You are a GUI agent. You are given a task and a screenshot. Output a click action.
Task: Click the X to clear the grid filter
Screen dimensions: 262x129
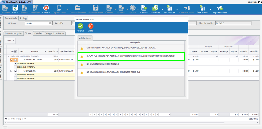6,119
